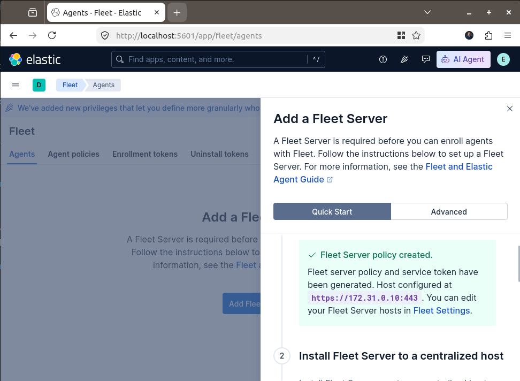Select the Agents tab
The image size is (520, 381).
(22, 154)
